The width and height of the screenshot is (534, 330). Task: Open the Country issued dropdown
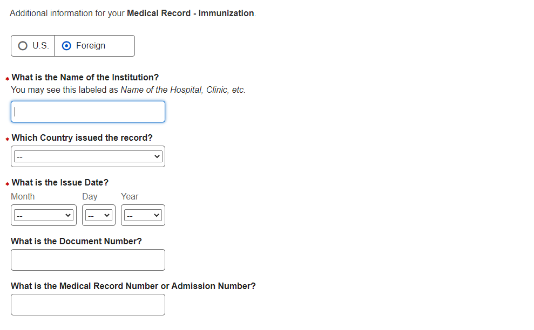point(88,156)
